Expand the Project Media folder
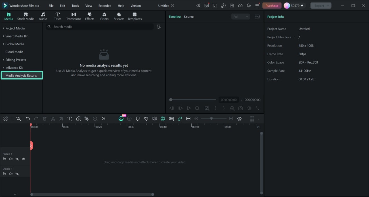The image size is (369, 197). pyautogui.click(x=3, y=28)
